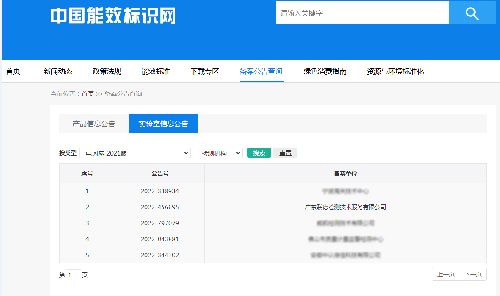The width and height of the screenshot is (500, 296).
Task: Click the keyword search input box
Action: point(362,13)
